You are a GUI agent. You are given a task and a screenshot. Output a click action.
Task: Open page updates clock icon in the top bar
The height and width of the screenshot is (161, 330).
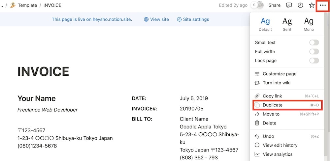click(x=300, y=5)
